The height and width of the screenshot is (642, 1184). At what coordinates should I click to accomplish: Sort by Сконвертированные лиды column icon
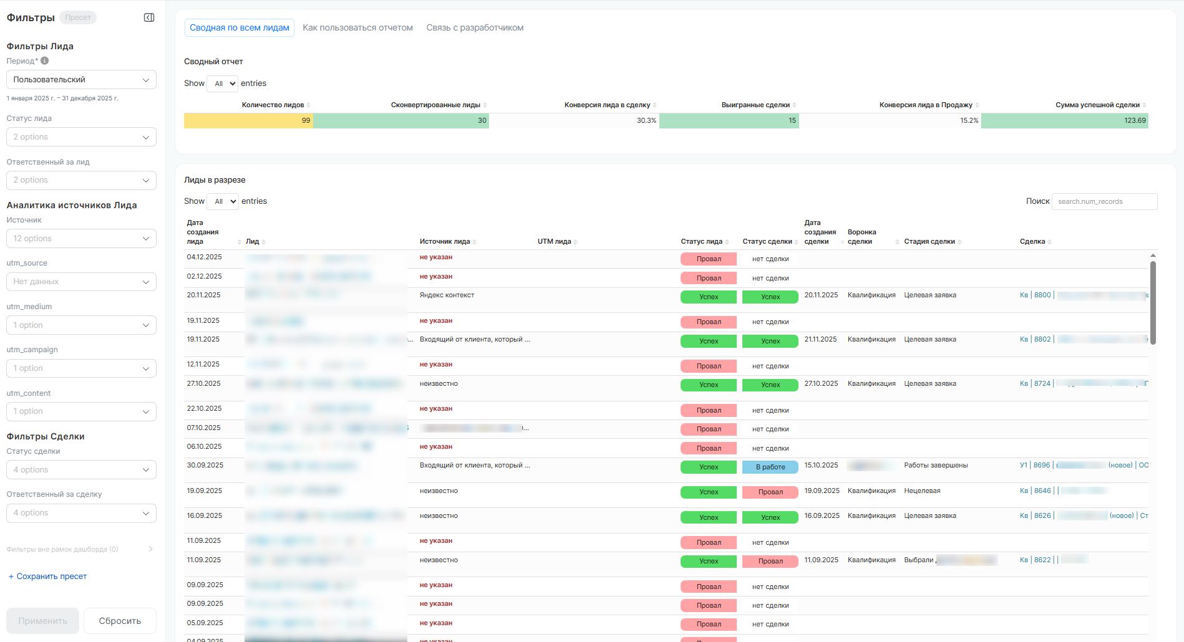[485, 105]
